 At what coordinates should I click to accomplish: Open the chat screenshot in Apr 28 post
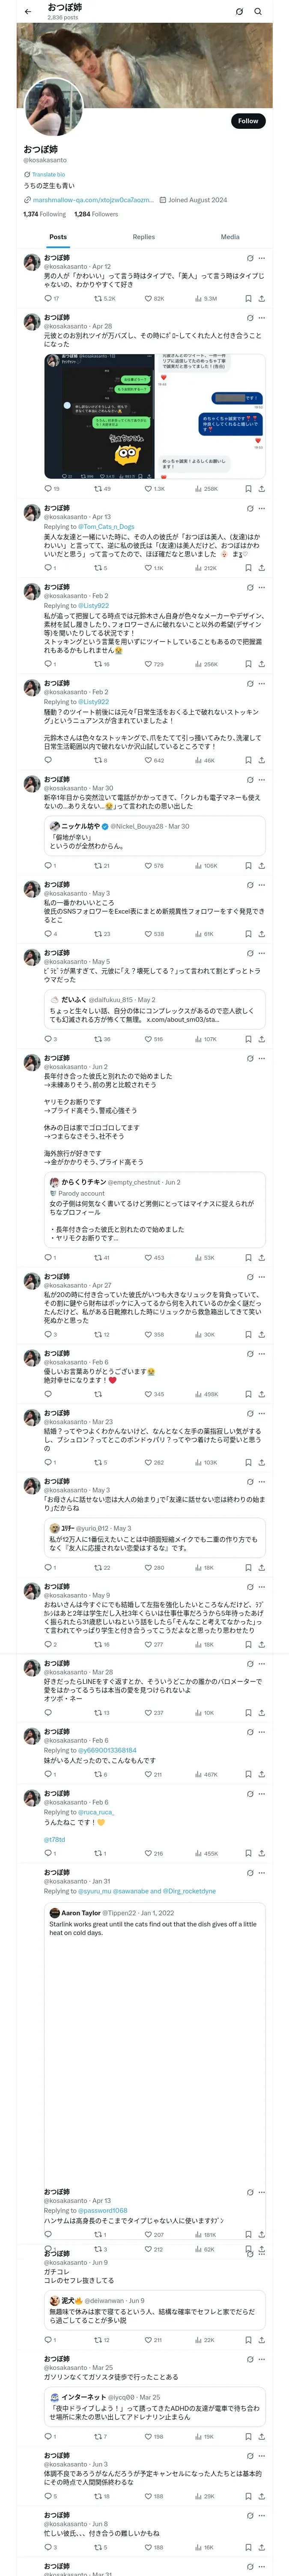100,415
